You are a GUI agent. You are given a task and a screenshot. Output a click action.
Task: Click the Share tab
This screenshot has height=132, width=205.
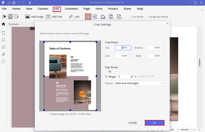tap(127, 9)
